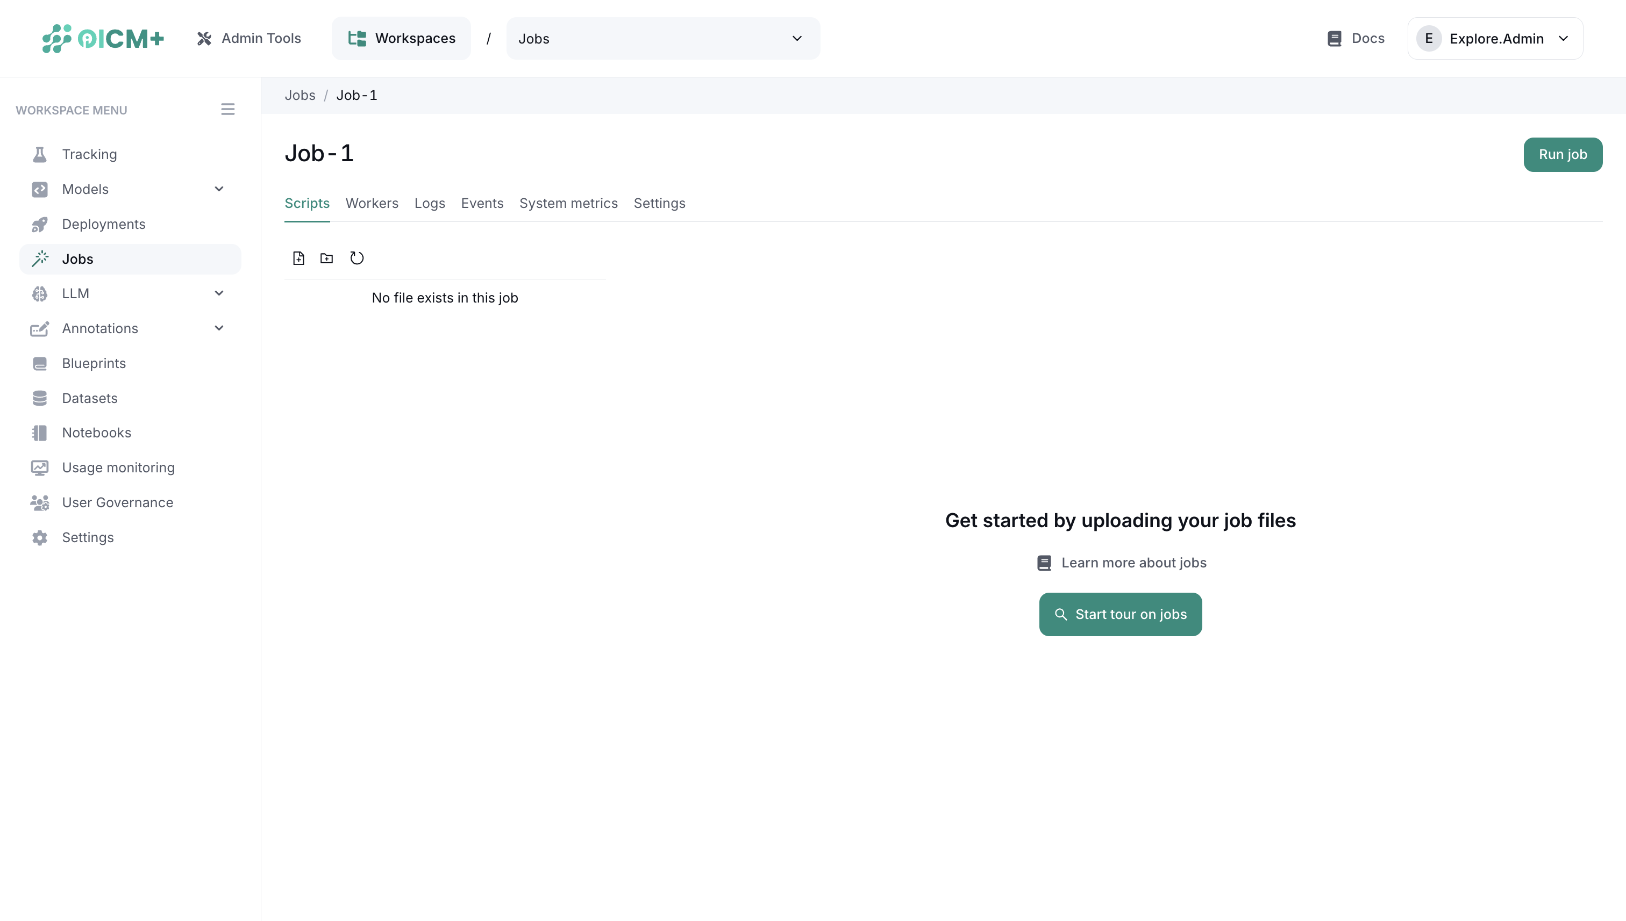Open the System metrics tab
Viewport: 1626px width, 921px height.
[568, 203]
